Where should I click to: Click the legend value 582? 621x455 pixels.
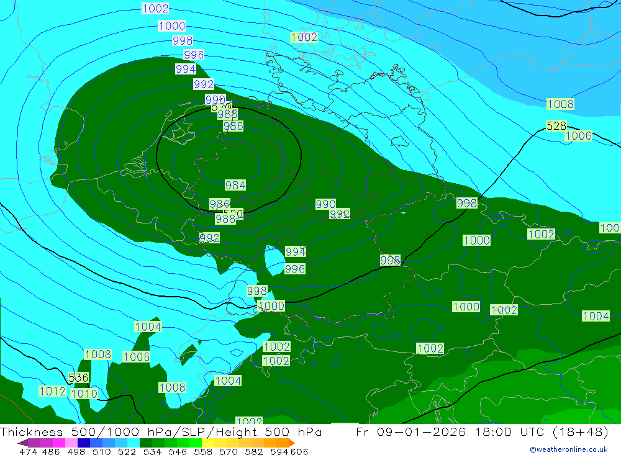254,451
